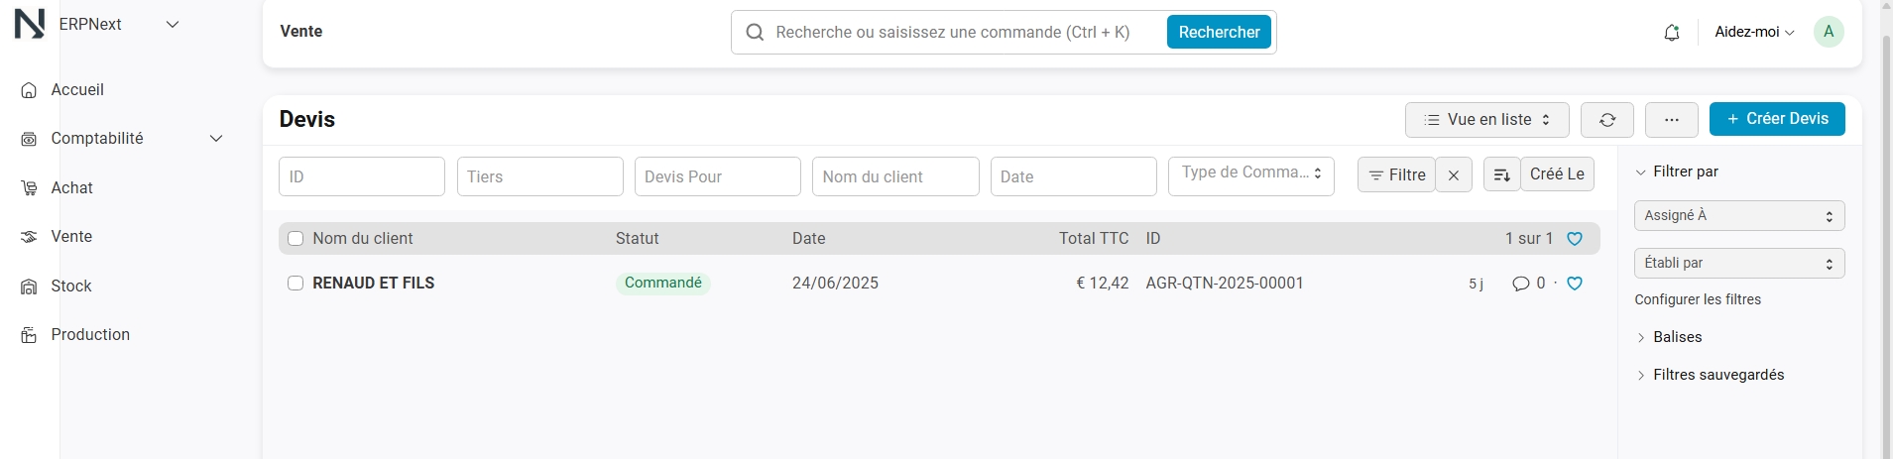This screenshot has height=459, width=1893.
Task: Clear filters with the X icon
Action: coord(1454,174)
